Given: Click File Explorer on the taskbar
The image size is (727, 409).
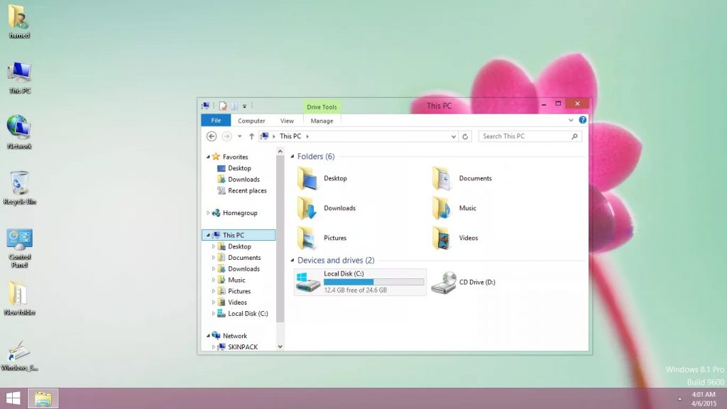Looking at the screenshot, I should click(x=43, y=398).
